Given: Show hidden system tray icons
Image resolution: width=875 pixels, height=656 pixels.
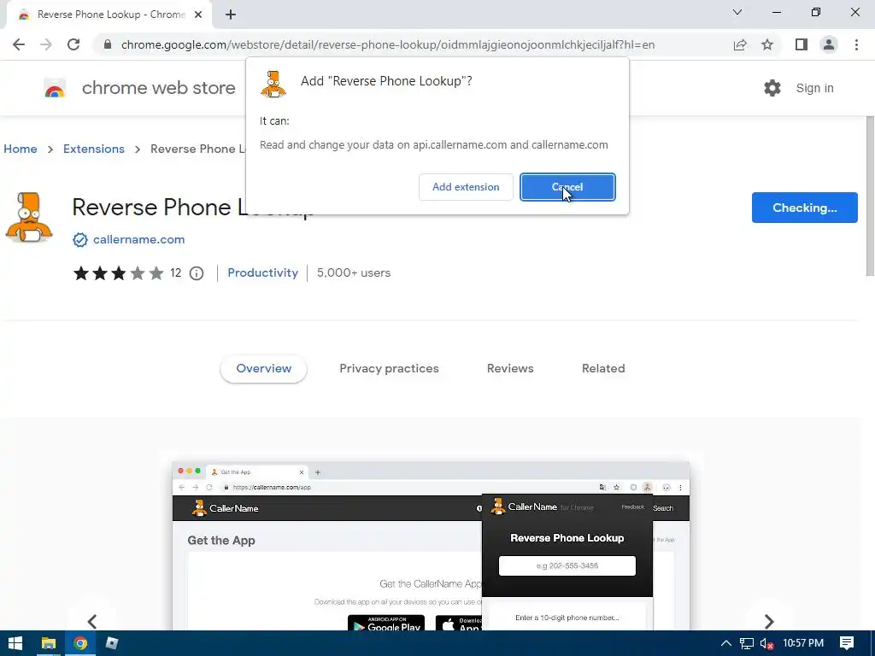Looking at the screenshot, I should click(726, 643).
